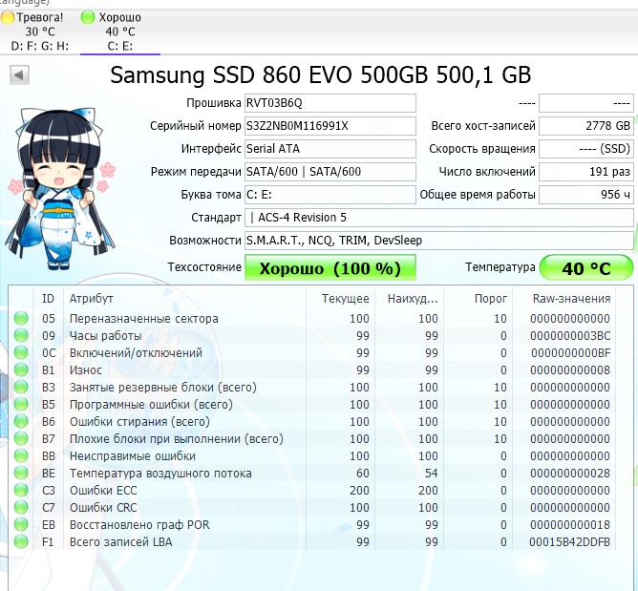Click the ID column header

pyautogui.click(x=48, y=299)
